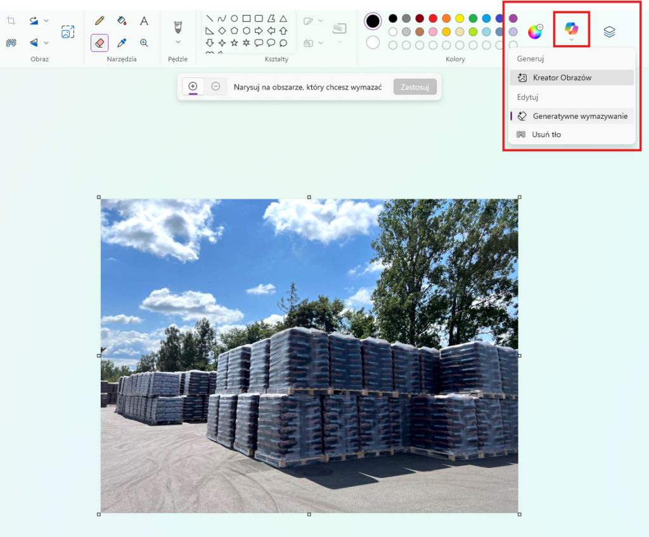Click the pallets photo on the canvas

[309, 356]
